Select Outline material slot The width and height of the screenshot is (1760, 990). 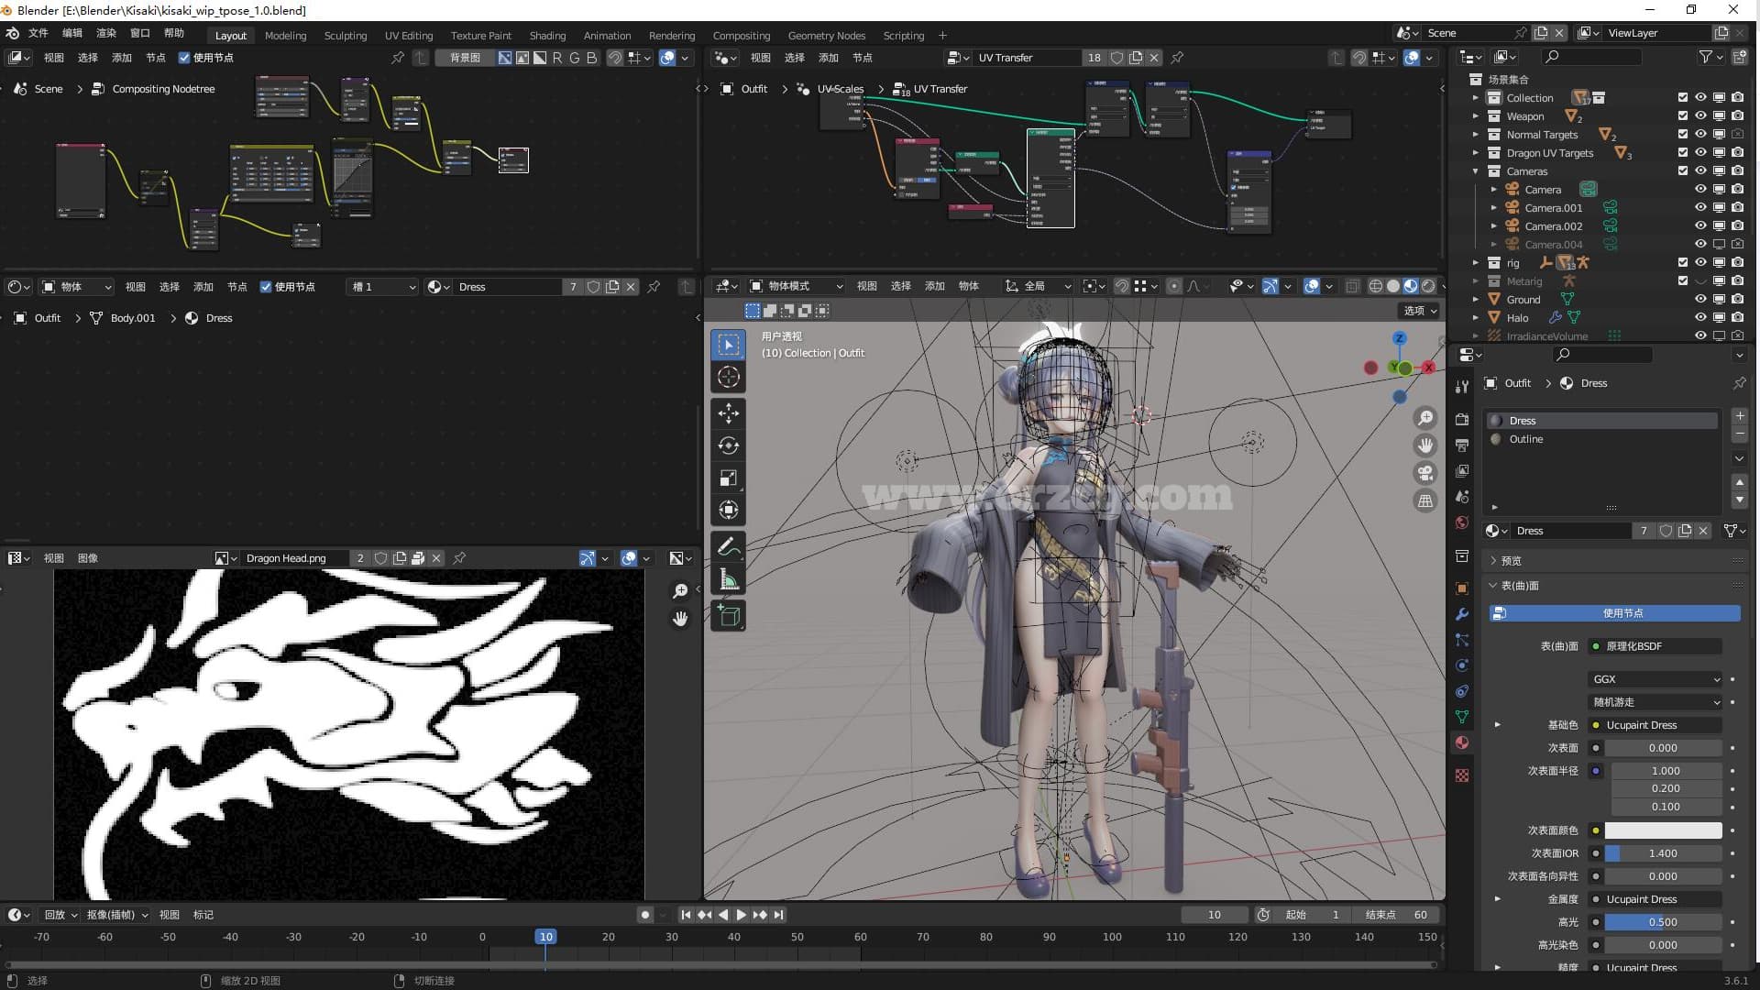click(1602, 439)
